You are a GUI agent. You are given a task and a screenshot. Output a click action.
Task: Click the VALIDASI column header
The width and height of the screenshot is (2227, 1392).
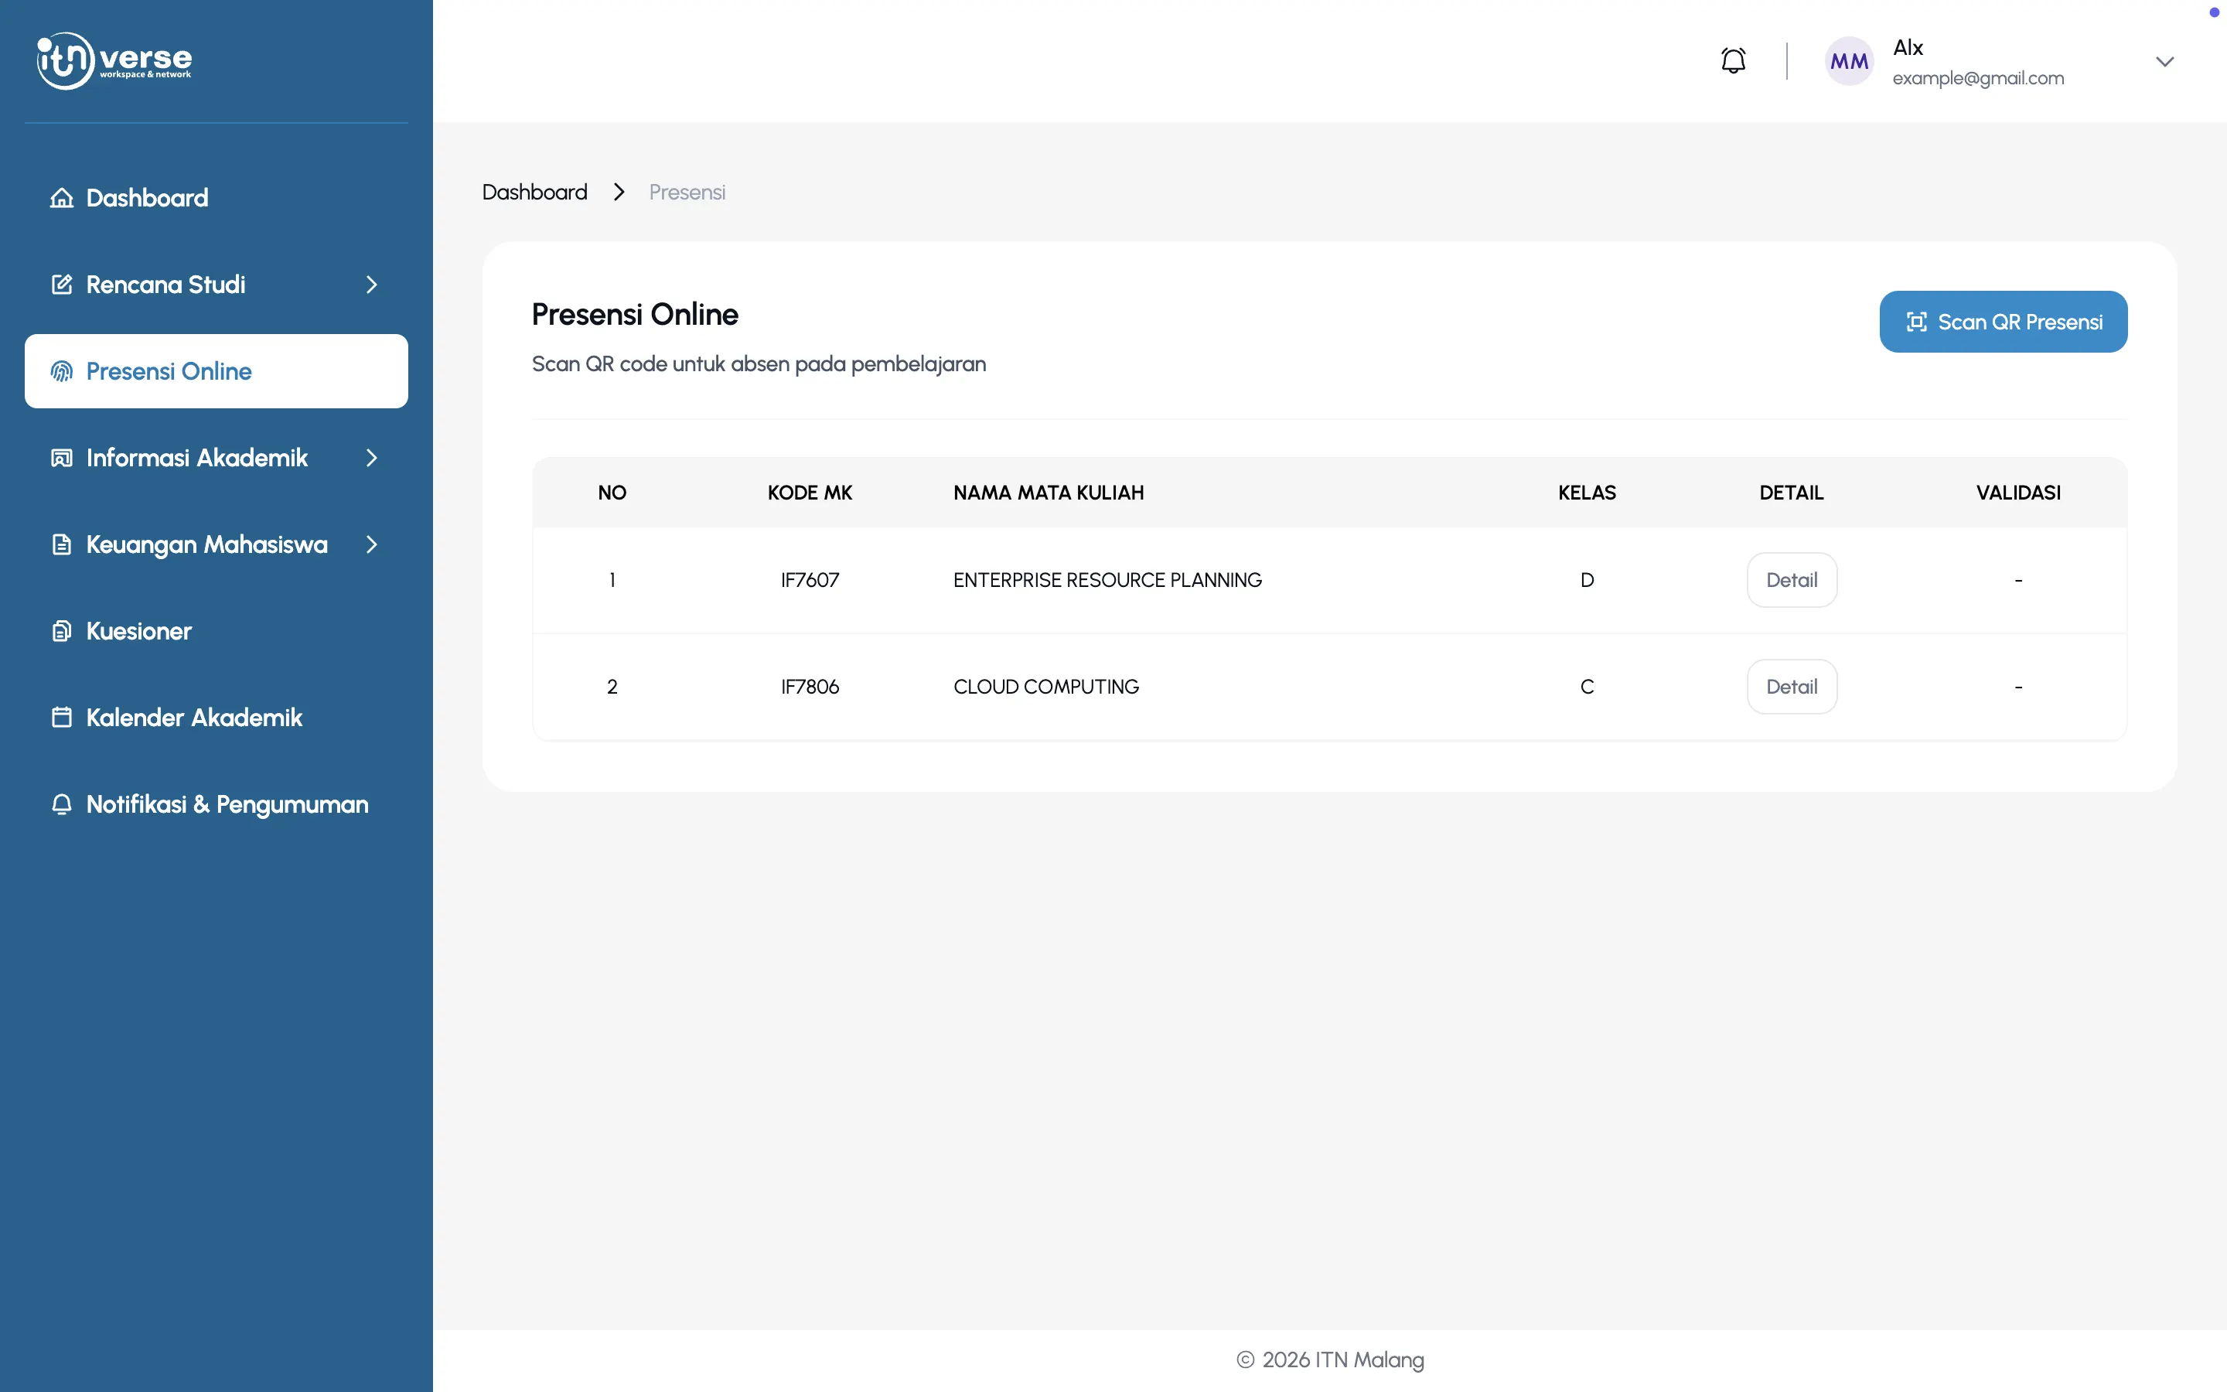click(x=2018, y=493)
